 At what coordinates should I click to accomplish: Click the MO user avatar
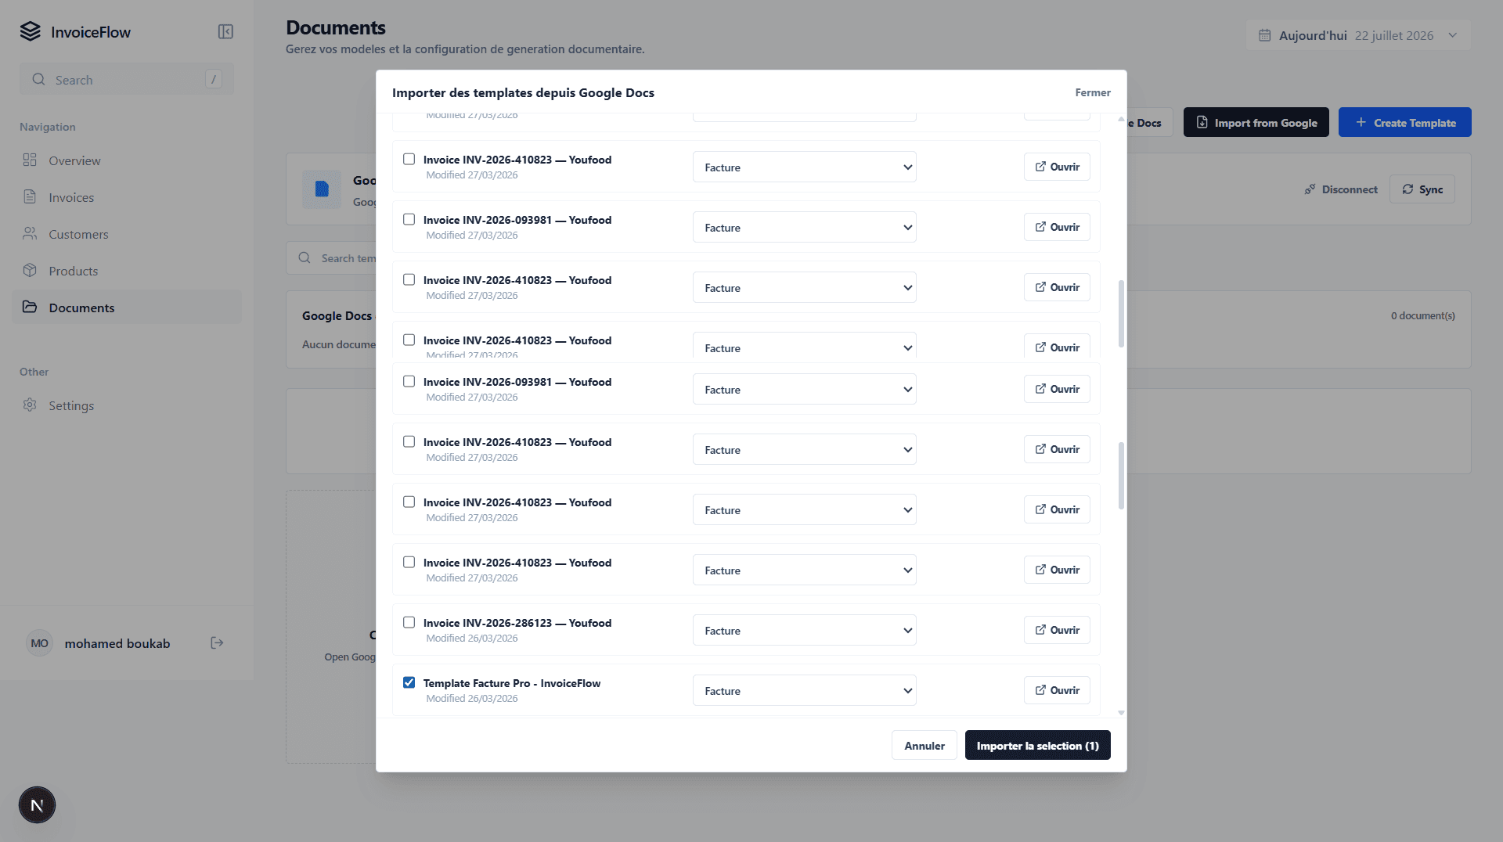click(x=39, y=643)
